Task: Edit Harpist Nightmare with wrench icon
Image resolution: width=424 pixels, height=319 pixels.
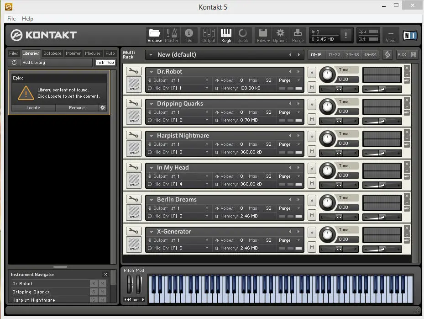Action: [134, 135]
